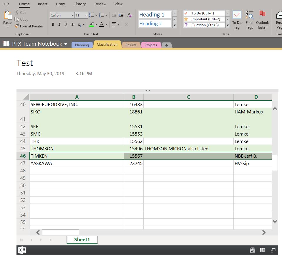
Task: Switch to the Projects section tab
Action: [151, 45]
